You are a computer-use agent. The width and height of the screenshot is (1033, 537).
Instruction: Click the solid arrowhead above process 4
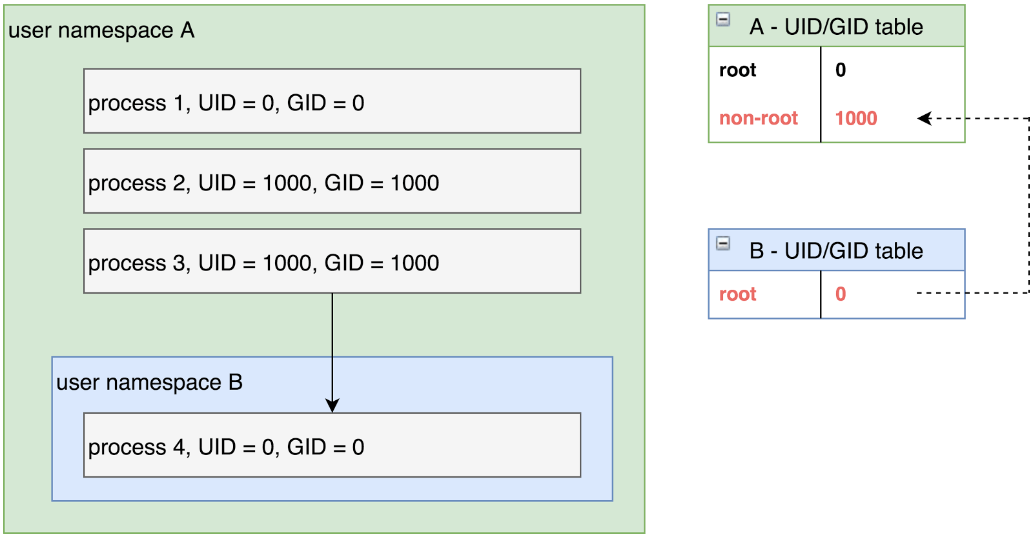pos(332,405)
